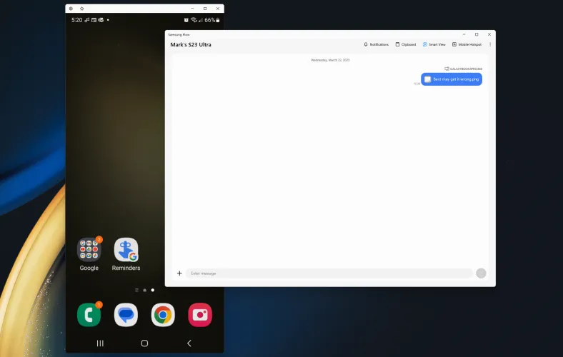
Task: Open the Phone app in the dock
Action: [x=89, y=315]
